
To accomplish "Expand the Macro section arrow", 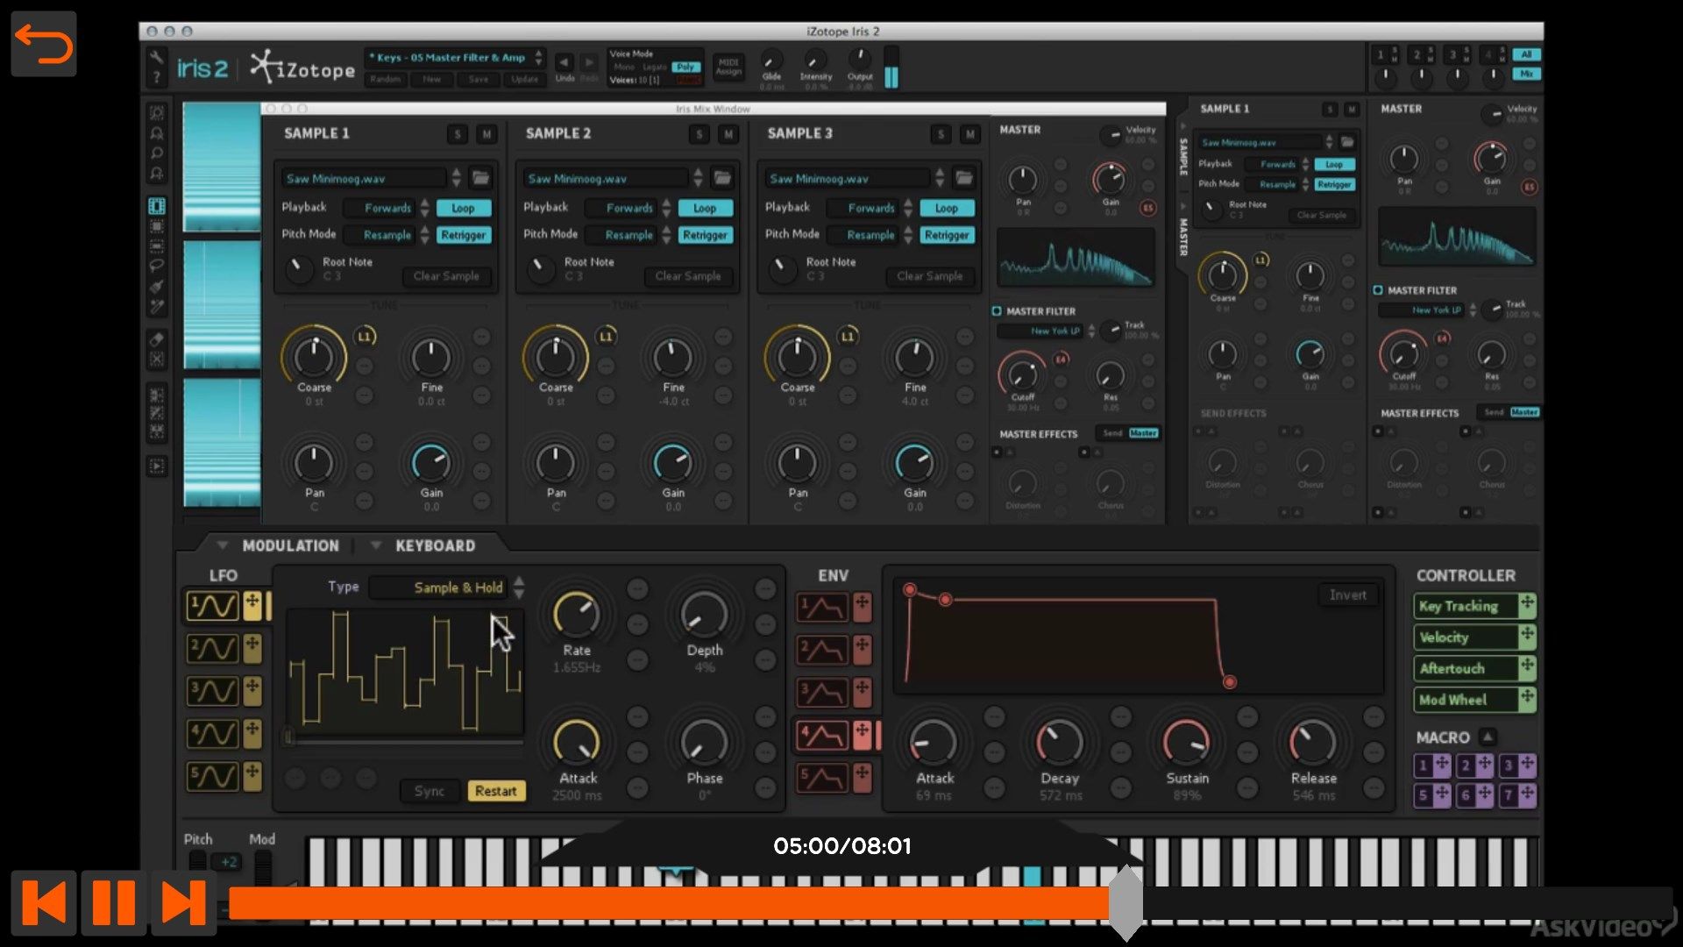I will (x=1488, y=737).
